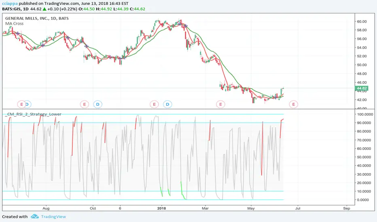377x222 pixels.
Task: Click the BATS:GIS, 1D symbol text
Action: pos(15,9)
